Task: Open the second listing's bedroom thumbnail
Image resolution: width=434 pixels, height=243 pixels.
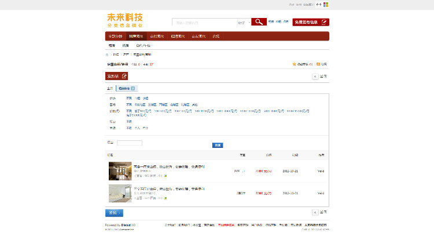Action: tap(120, 193)
